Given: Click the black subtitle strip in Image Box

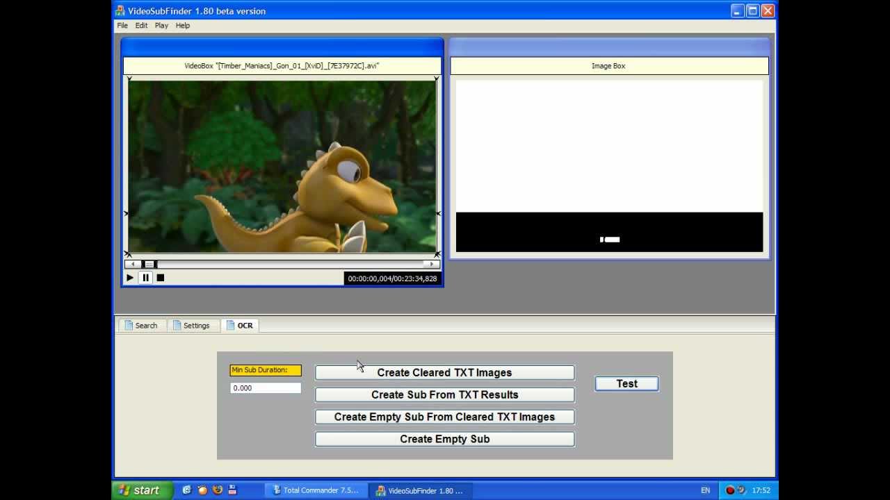Looking at the screenshot, I should (x=609, y=232).
